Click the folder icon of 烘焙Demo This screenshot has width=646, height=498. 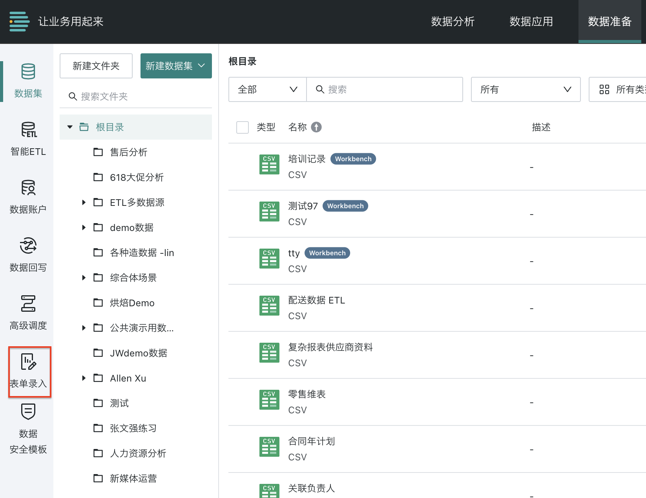(98, 303)
